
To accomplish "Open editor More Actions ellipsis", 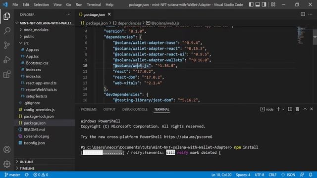I will click(x=310, y=14).
